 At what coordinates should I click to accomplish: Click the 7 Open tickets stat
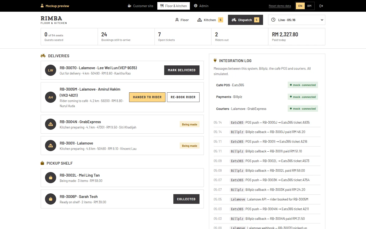tap(183, 37)
